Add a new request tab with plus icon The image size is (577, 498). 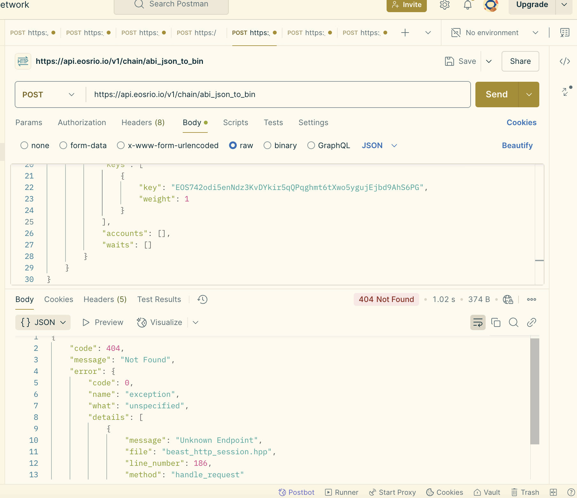[405, 33]
